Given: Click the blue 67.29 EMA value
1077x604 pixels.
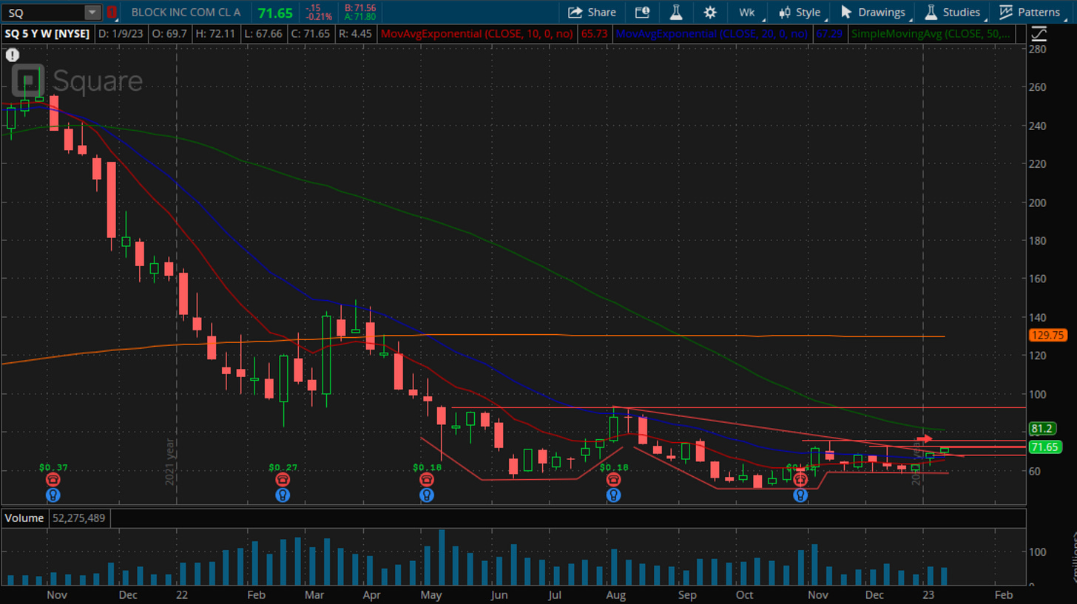Looking at the screenshot, I should 829,33.
